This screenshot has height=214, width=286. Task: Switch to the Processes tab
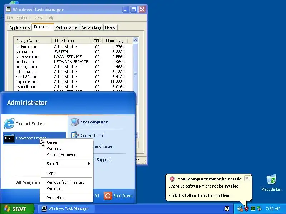pos(43,27)
